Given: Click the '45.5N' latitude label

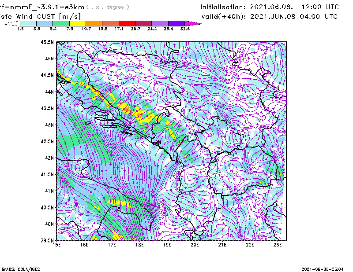Looking at the screenshot, I should tap(47, 42).
